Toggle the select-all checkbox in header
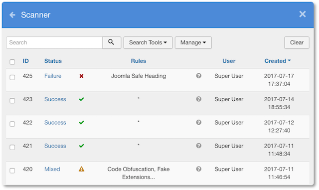This screenshot has height=190, width=319. 12,62
